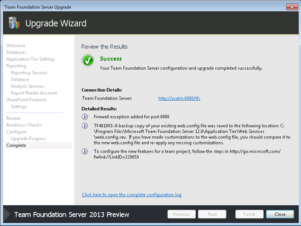Click the Firewall exception added for port 8080 text
This screenshot has width=301, height=226.
[132, 117]
